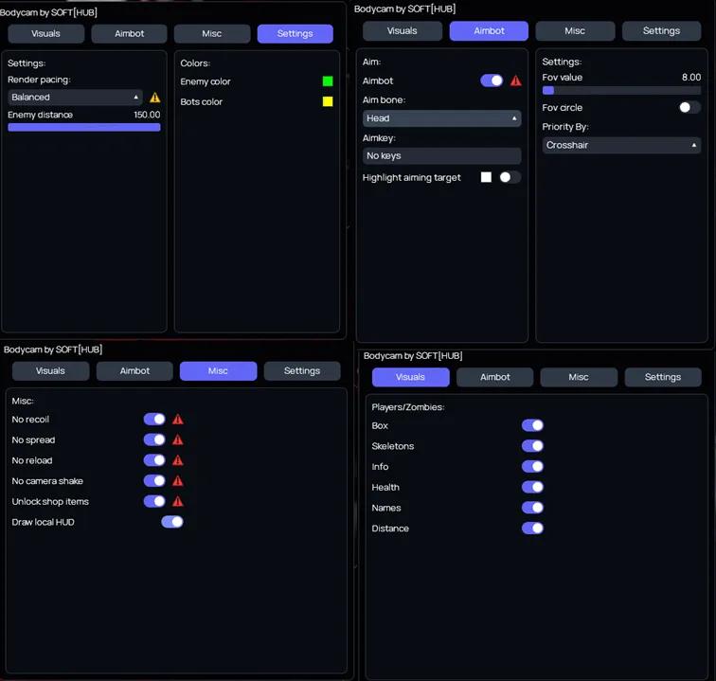Select the highlighted Visuals tab above Players/Zombies
The width and height of the screenshot is (716, 681).
pyautogui.click(x=410, y=377)
